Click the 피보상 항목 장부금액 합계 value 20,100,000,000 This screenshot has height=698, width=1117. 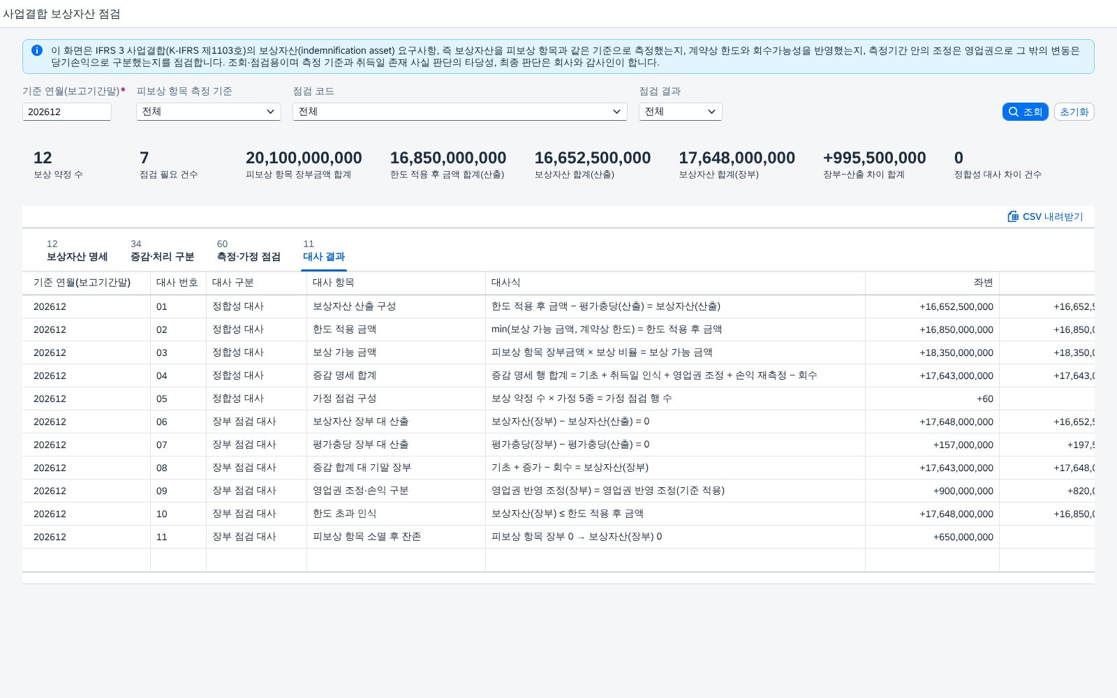point(304,158)
